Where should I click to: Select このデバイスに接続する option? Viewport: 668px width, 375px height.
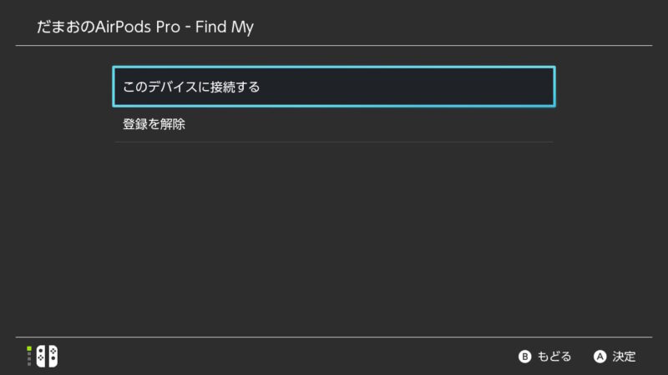[334, 87]
